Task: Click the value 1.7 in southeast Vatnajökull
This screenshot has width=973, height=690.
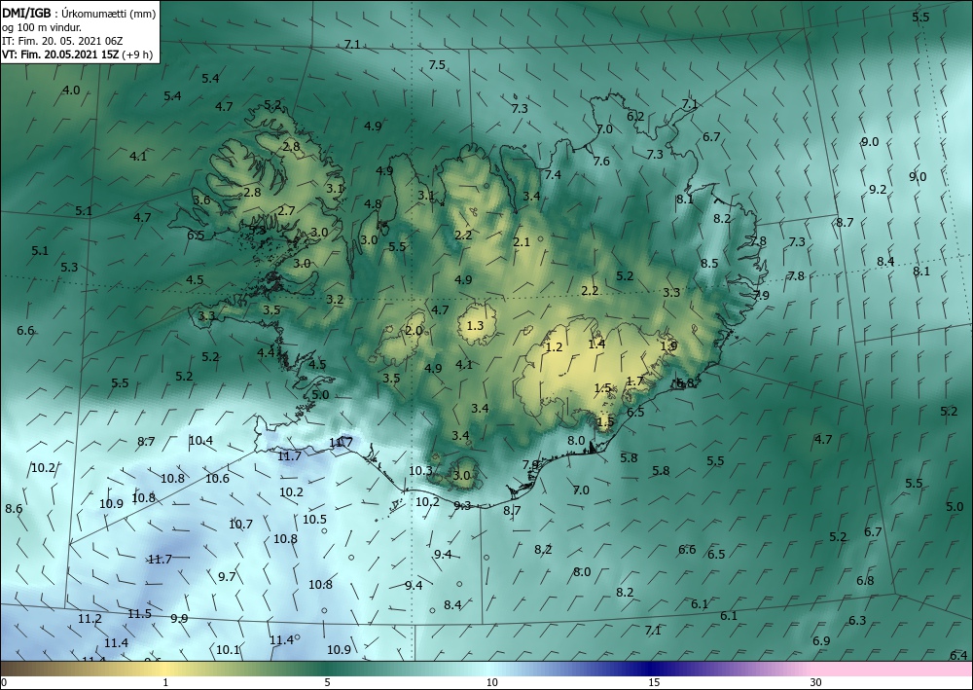Action: [x=634, y=381]
